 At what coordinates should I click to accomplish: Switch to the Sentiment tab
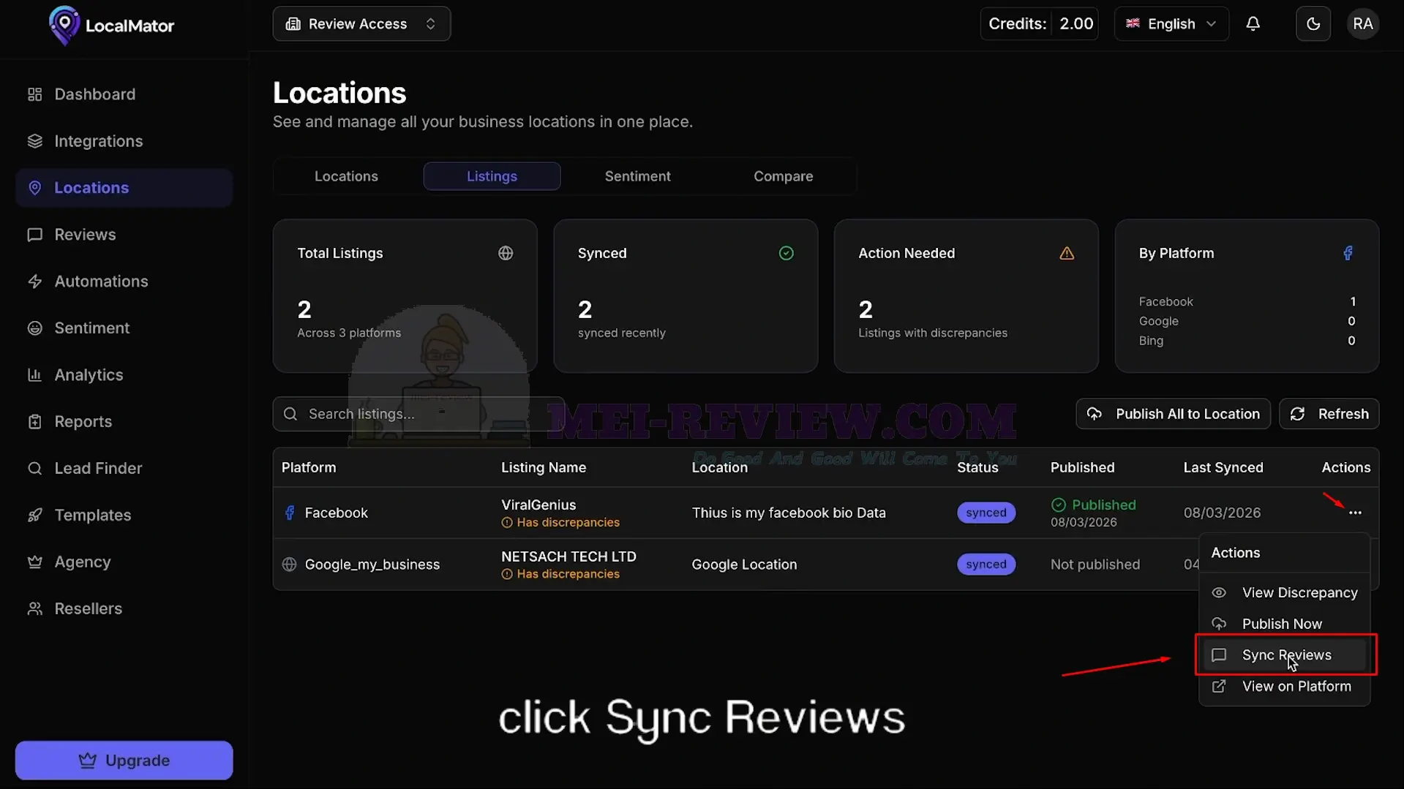coord(637,176)
